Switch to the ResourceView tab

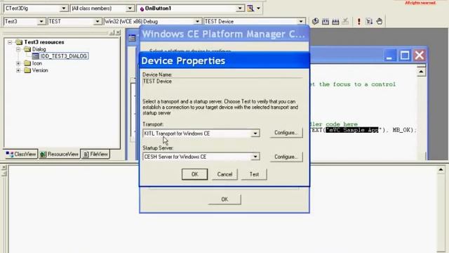[59, 155]
